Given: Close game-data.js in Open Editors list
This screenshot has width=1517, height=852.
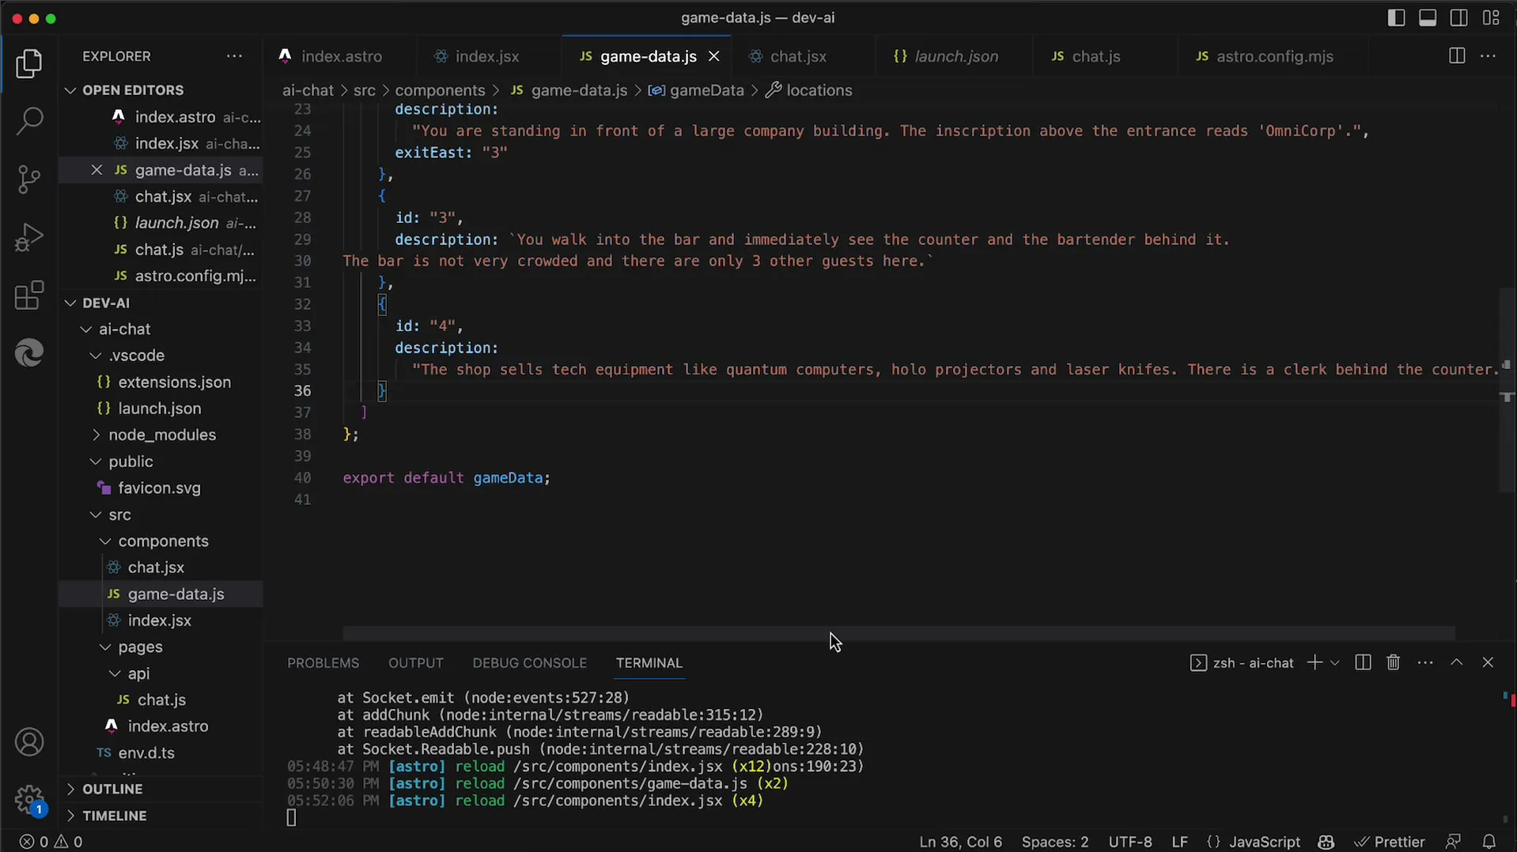Looking at the screenshot, I should point(96,170).
